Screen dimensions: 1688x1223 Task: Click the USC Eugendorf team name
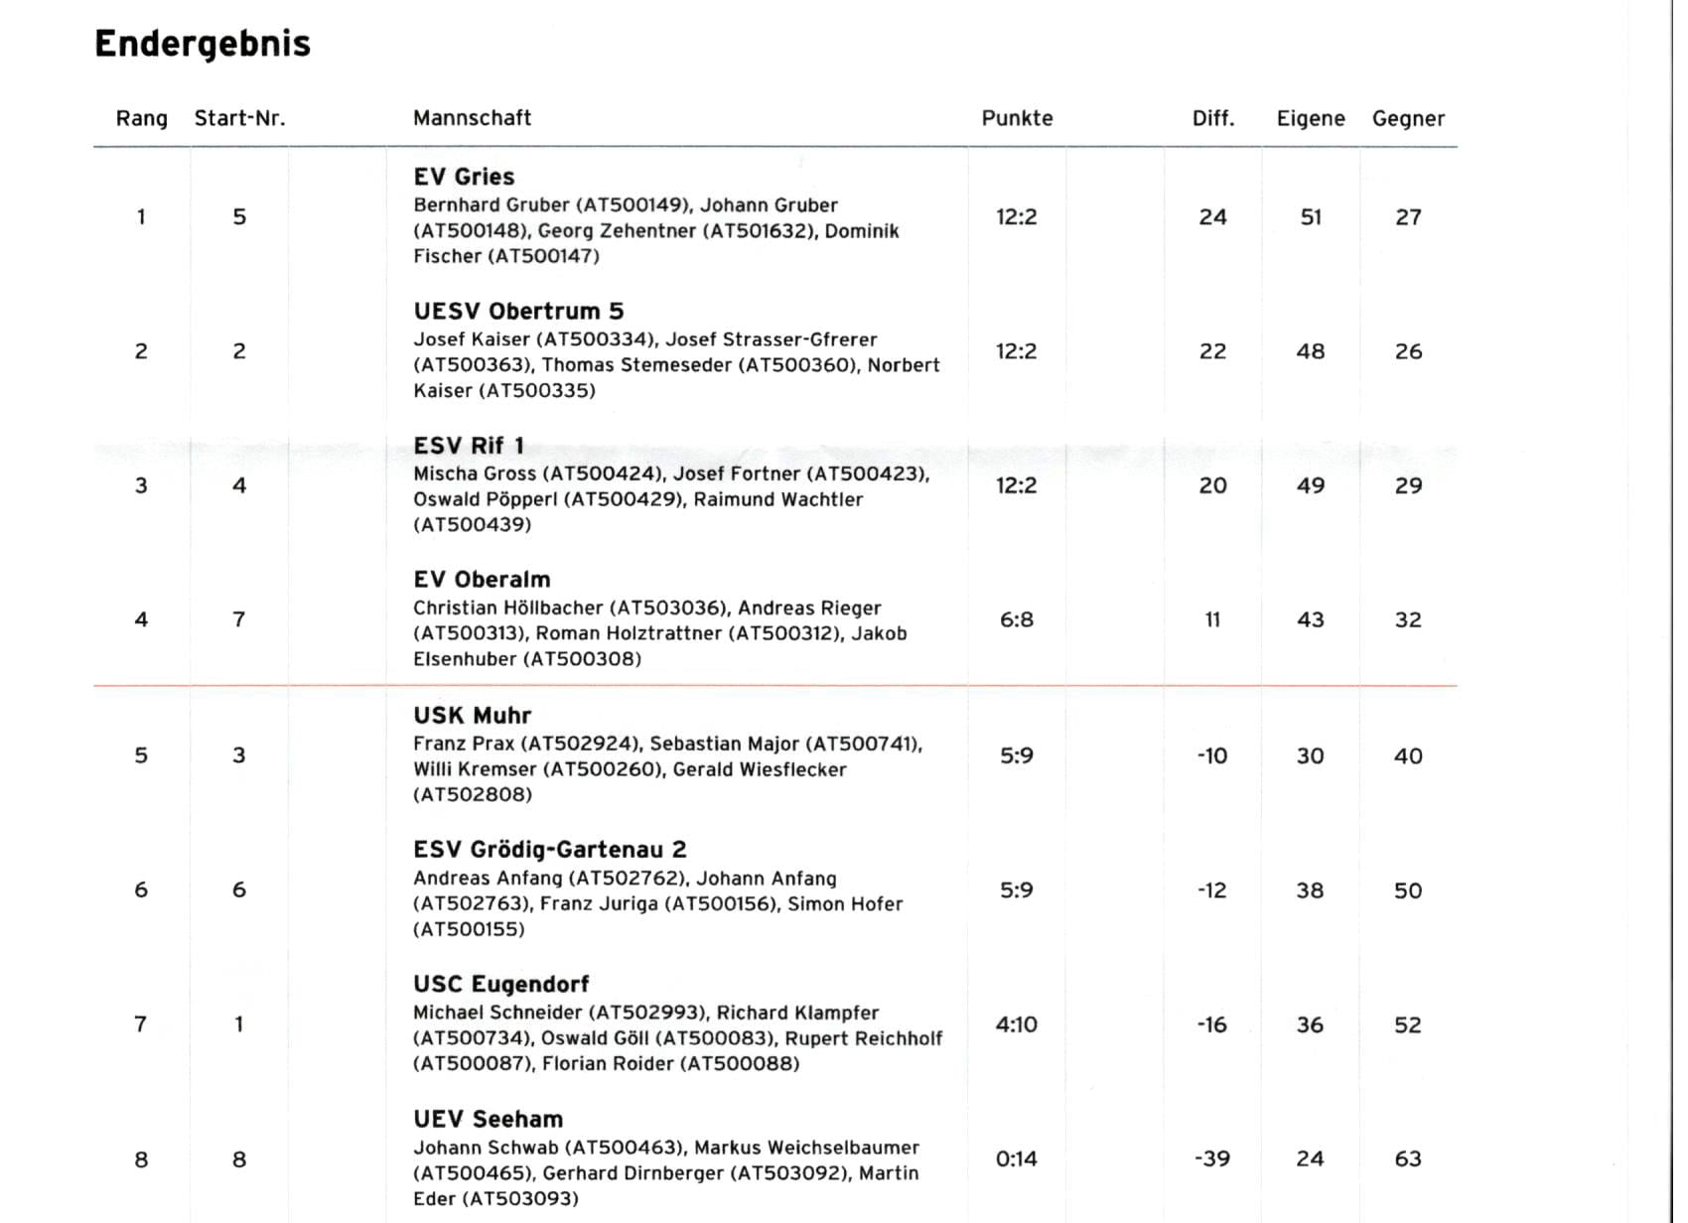click(x=500, y=985)
